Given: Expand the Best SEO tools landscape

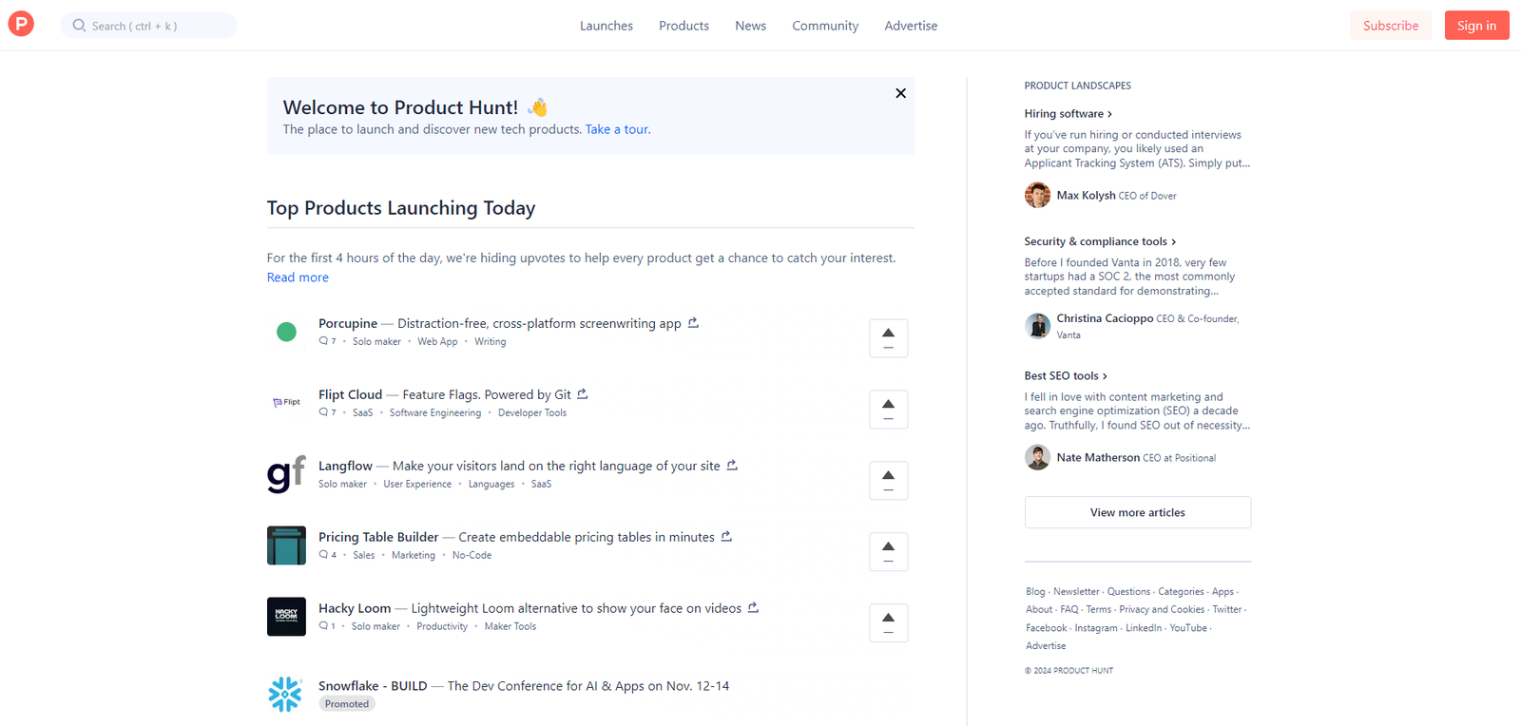Looking at the screenshot, I should (1065, 376).
